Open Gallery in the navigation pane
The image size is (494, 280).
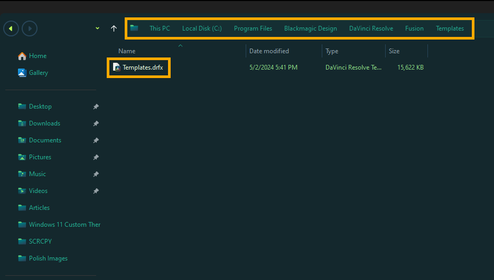tap(39, 73)
